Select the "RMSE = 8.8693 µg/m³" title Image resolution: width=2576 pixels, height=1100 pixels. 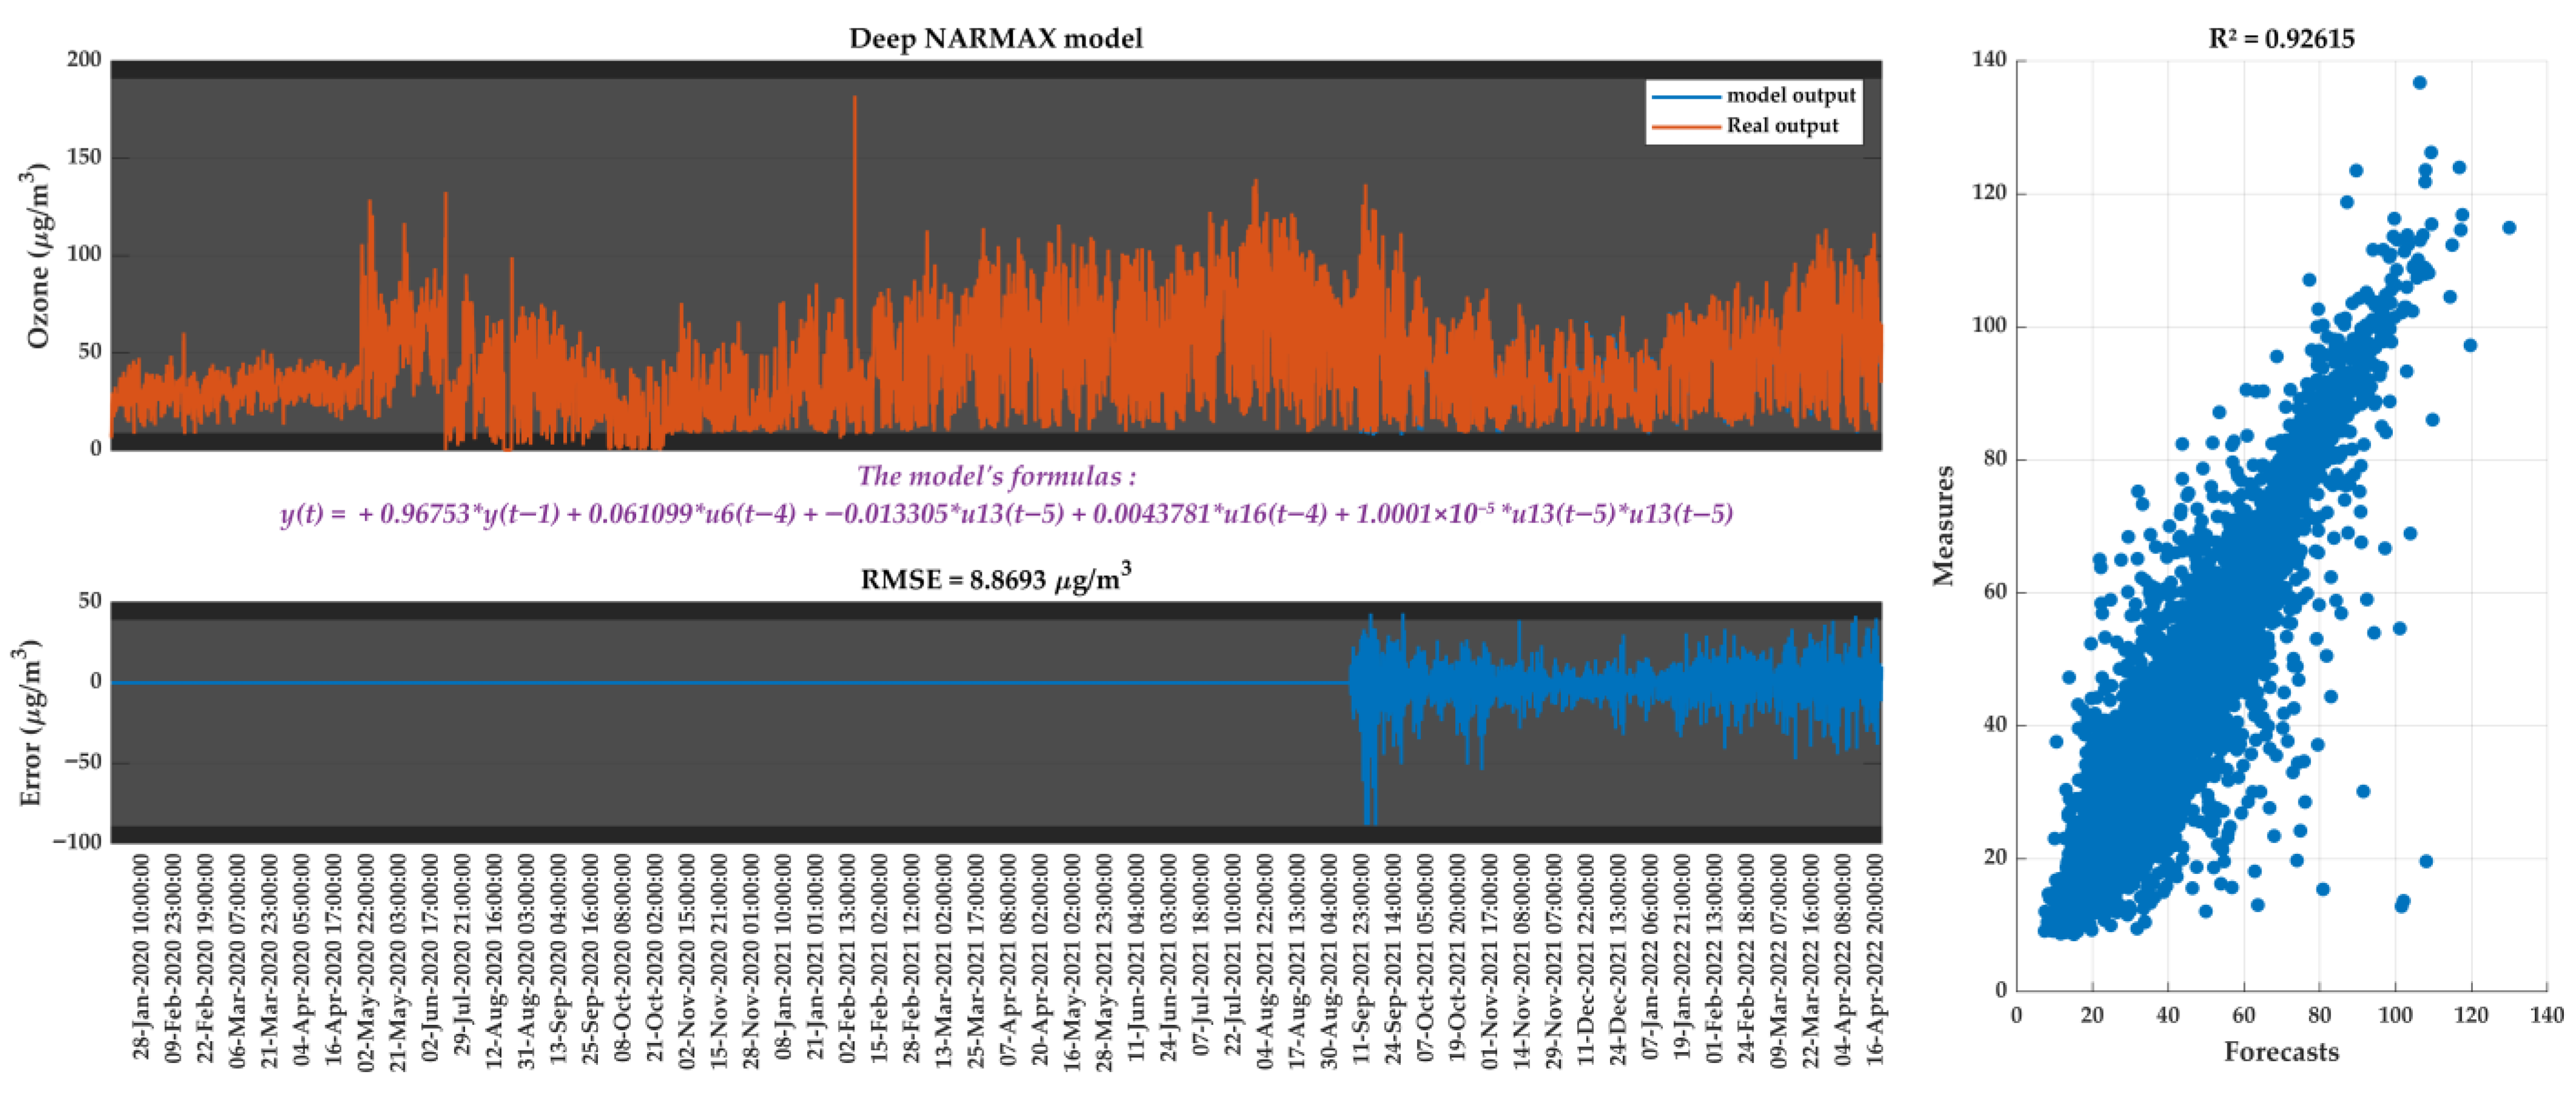996,578
